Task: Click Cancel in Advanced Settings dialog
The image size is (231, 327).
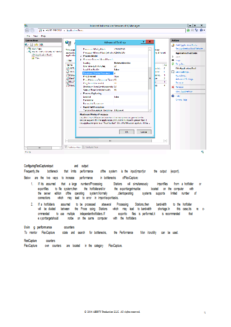Action: tap(144, 132)
